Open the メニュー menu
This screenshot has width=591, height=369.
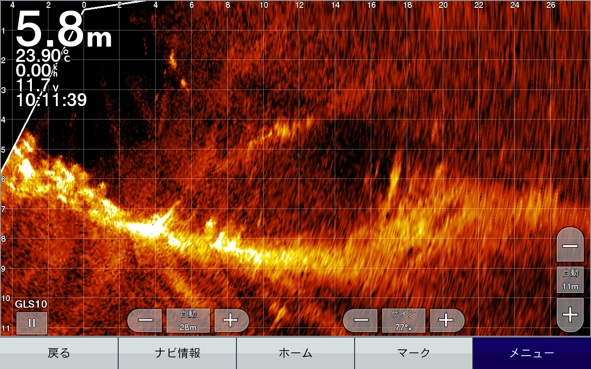532,353
